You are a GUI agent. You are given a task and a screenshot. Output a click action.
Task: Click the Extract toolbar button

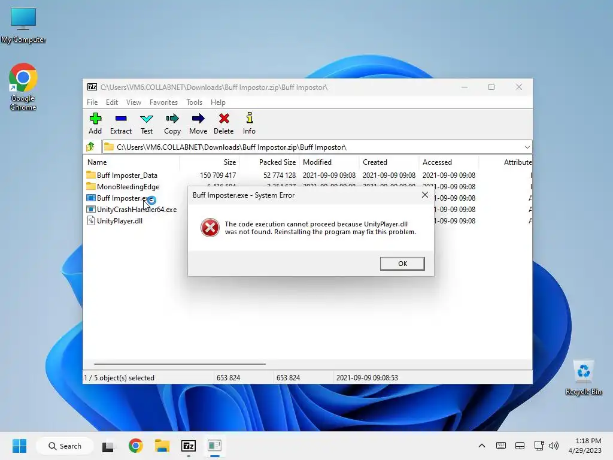[x=121, y=123]
